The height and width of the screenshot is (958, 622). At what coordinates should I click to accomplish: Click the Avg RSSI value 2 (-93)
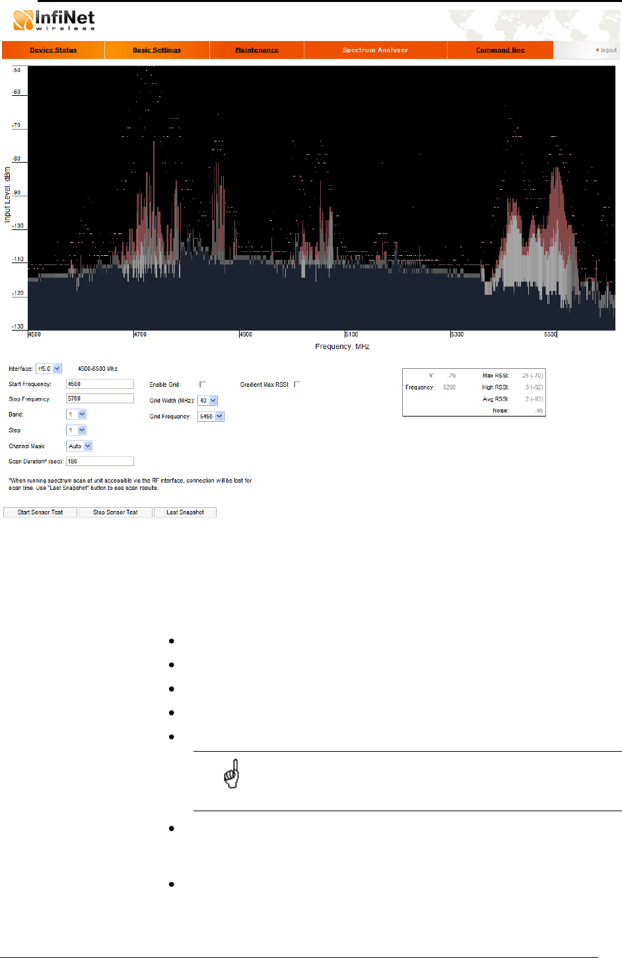(534, 399)
